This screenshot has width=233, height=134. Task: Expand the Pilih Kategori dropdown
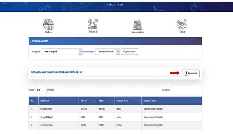(x=62, y=52)
